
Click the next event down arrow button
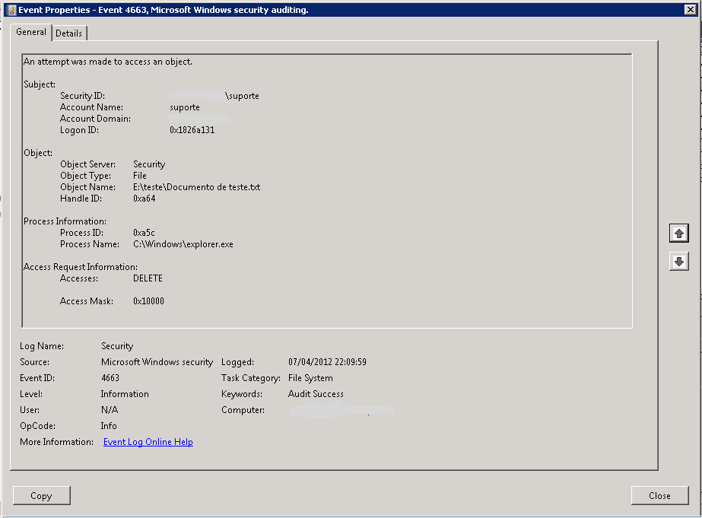678,262
